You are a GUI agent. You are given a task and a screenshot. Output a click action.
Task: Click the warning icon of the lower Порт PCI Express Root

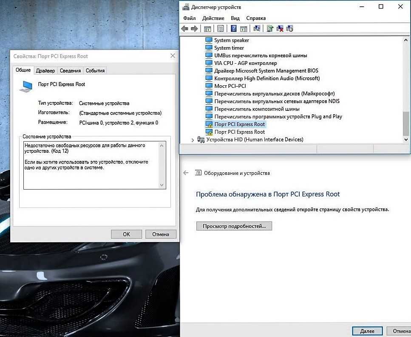(209, 132)
